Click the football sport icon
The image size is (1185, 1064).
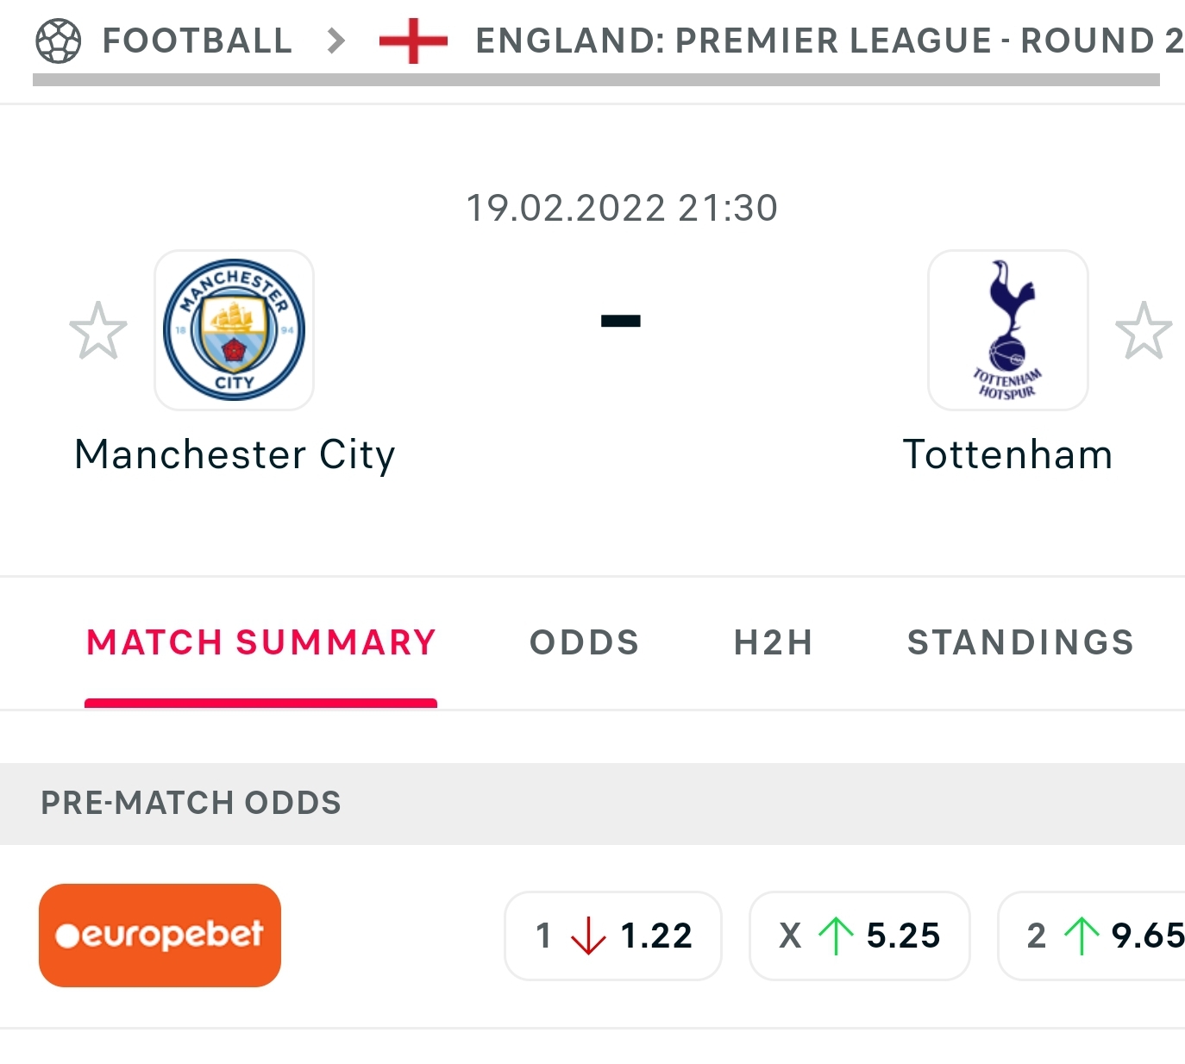pyautogui.click(x=58, y=41)
